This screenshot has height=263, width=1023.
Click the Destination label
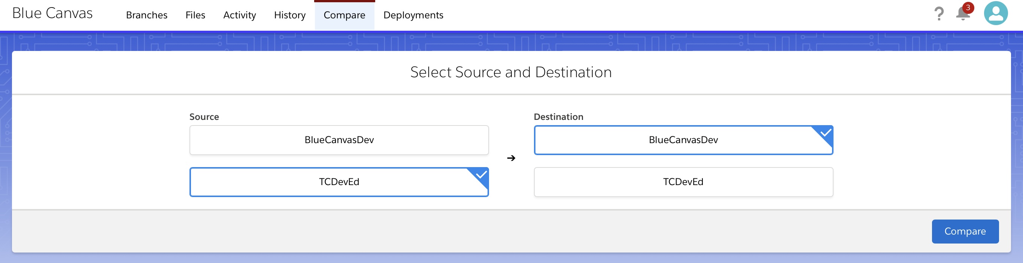point(558,117)
